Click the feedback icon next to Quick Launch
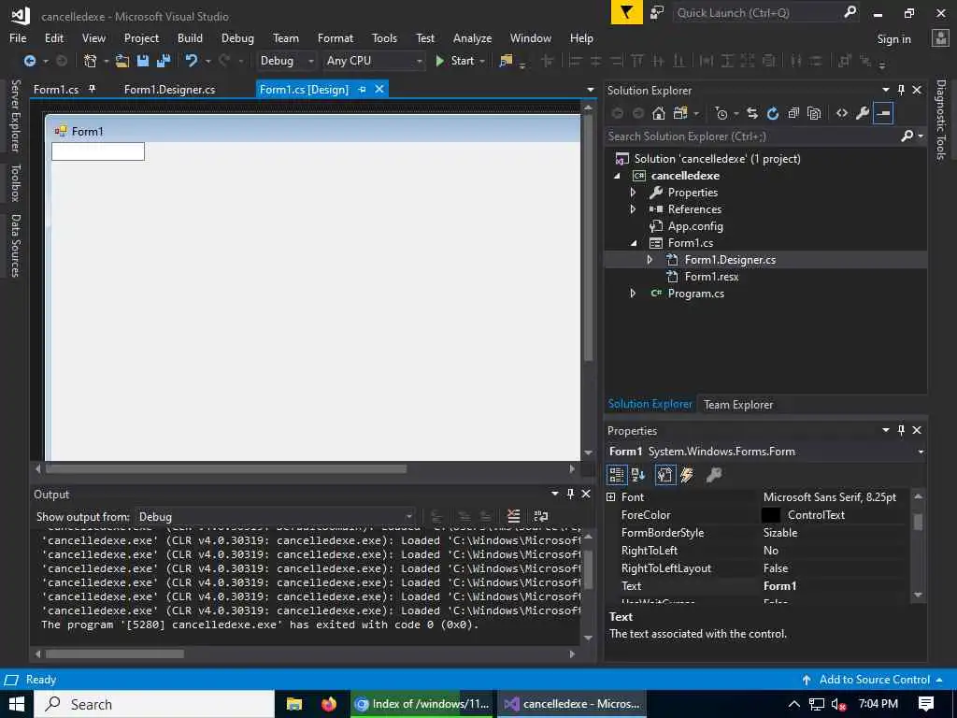 (657, 12)
